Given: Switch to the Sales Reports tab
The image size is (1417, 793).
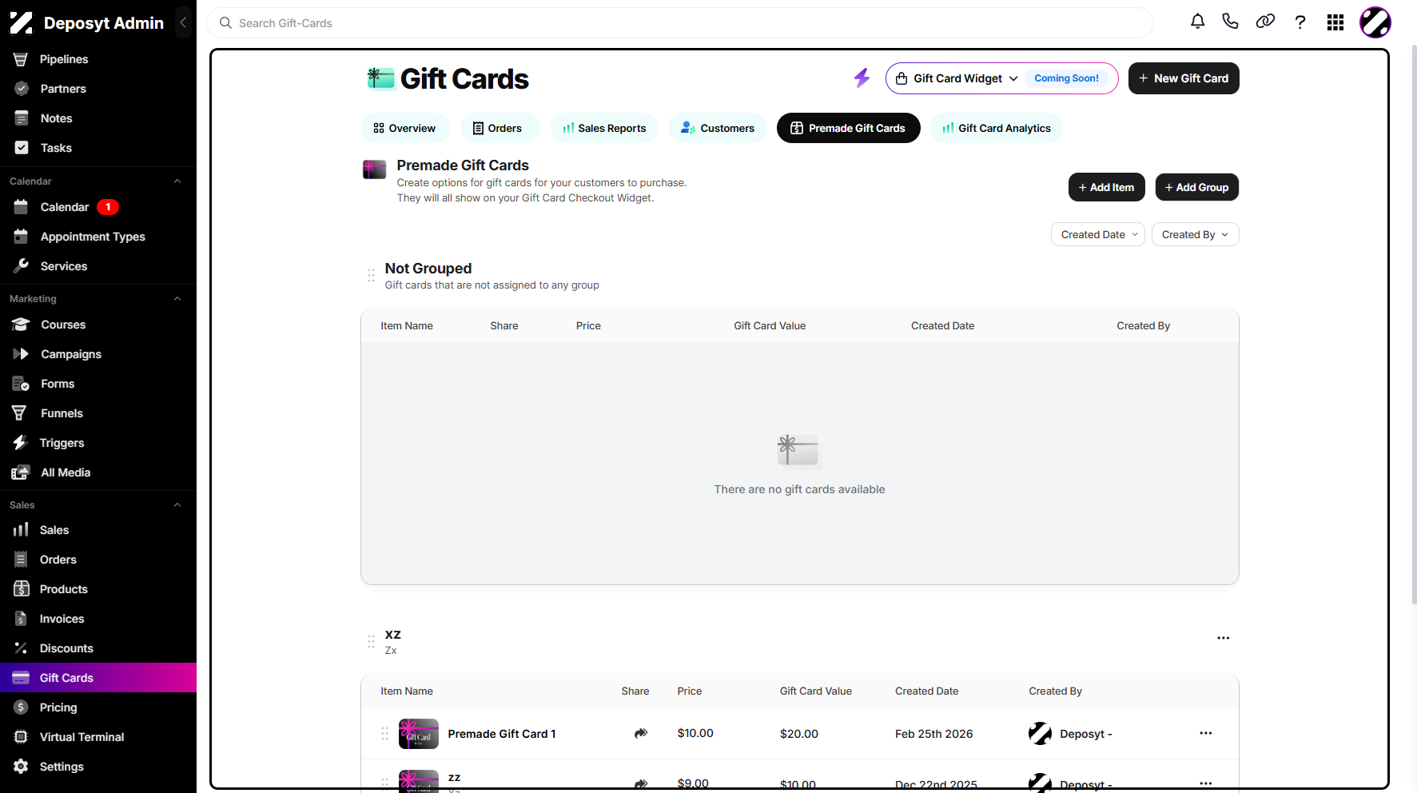Looking at the screenshot, I should coord(604,128).
